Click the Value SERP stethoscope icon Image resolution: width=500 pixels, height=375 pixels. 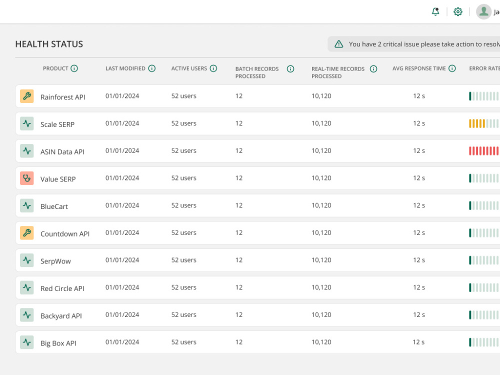[27, 178]
